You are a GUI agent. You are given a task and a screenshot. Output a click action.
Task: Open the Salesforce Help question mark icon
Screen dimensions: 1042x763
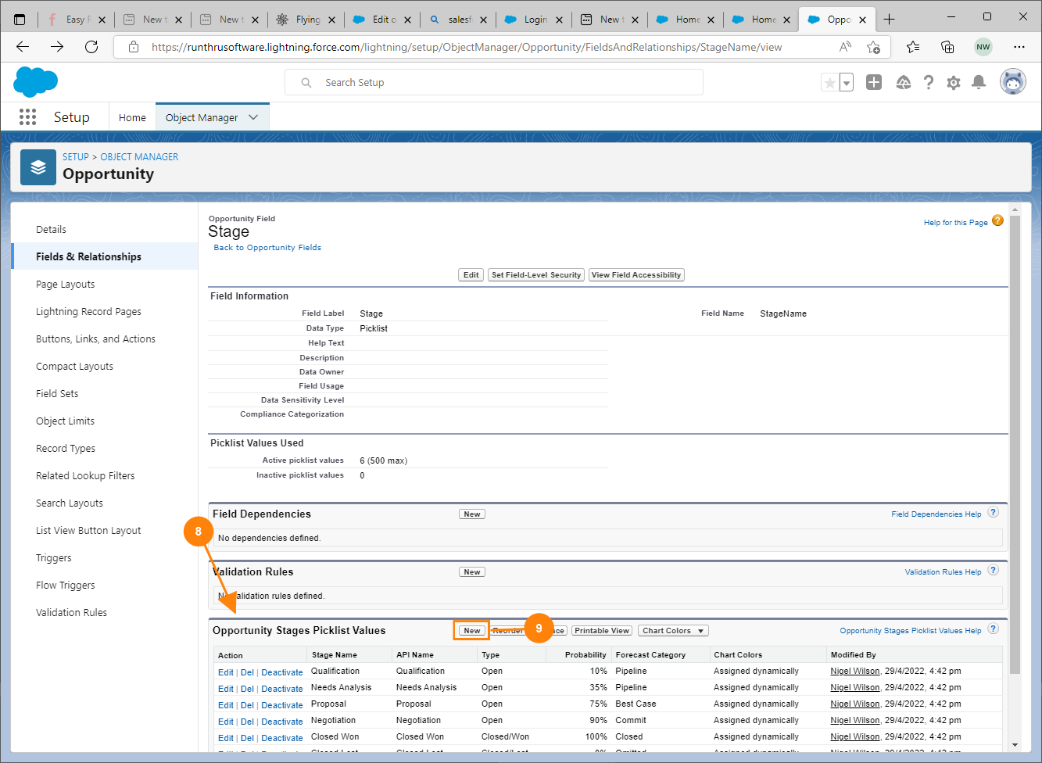[928, 82]
